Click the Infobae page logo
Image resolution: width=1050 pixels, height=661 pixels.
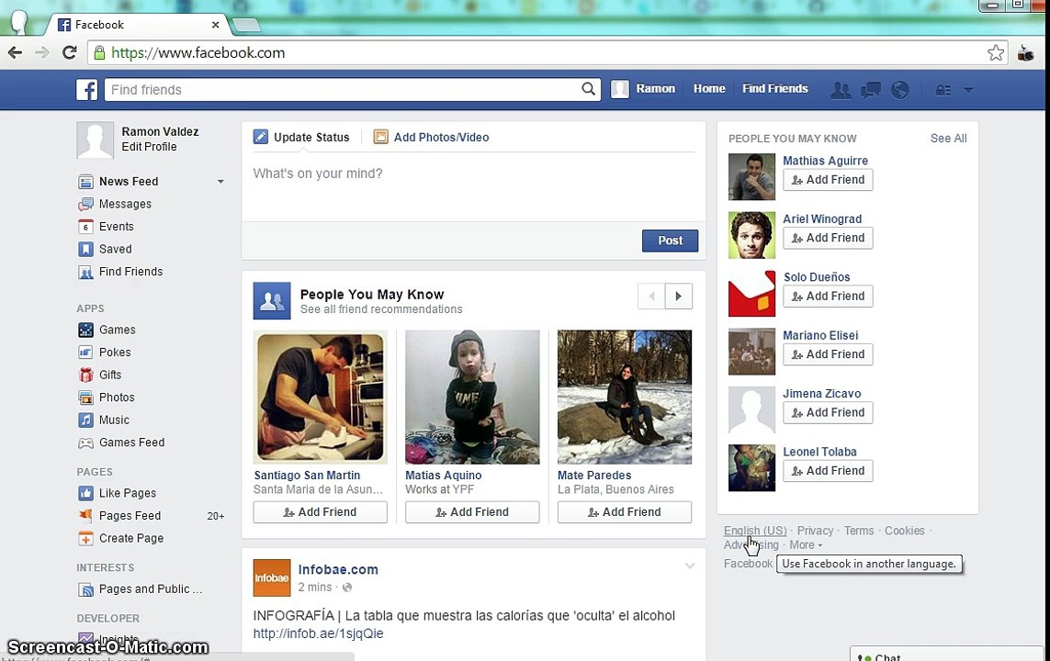pyautogui.click(x=272, y=578)
